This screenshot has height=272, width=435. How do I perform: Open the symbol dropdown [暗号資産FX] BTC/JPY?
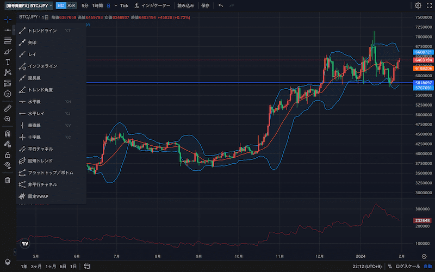(x=29, y=5)
